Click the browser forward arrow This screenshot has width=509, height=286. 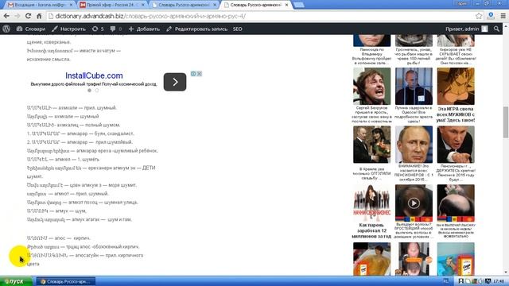[x=17, y=16]
